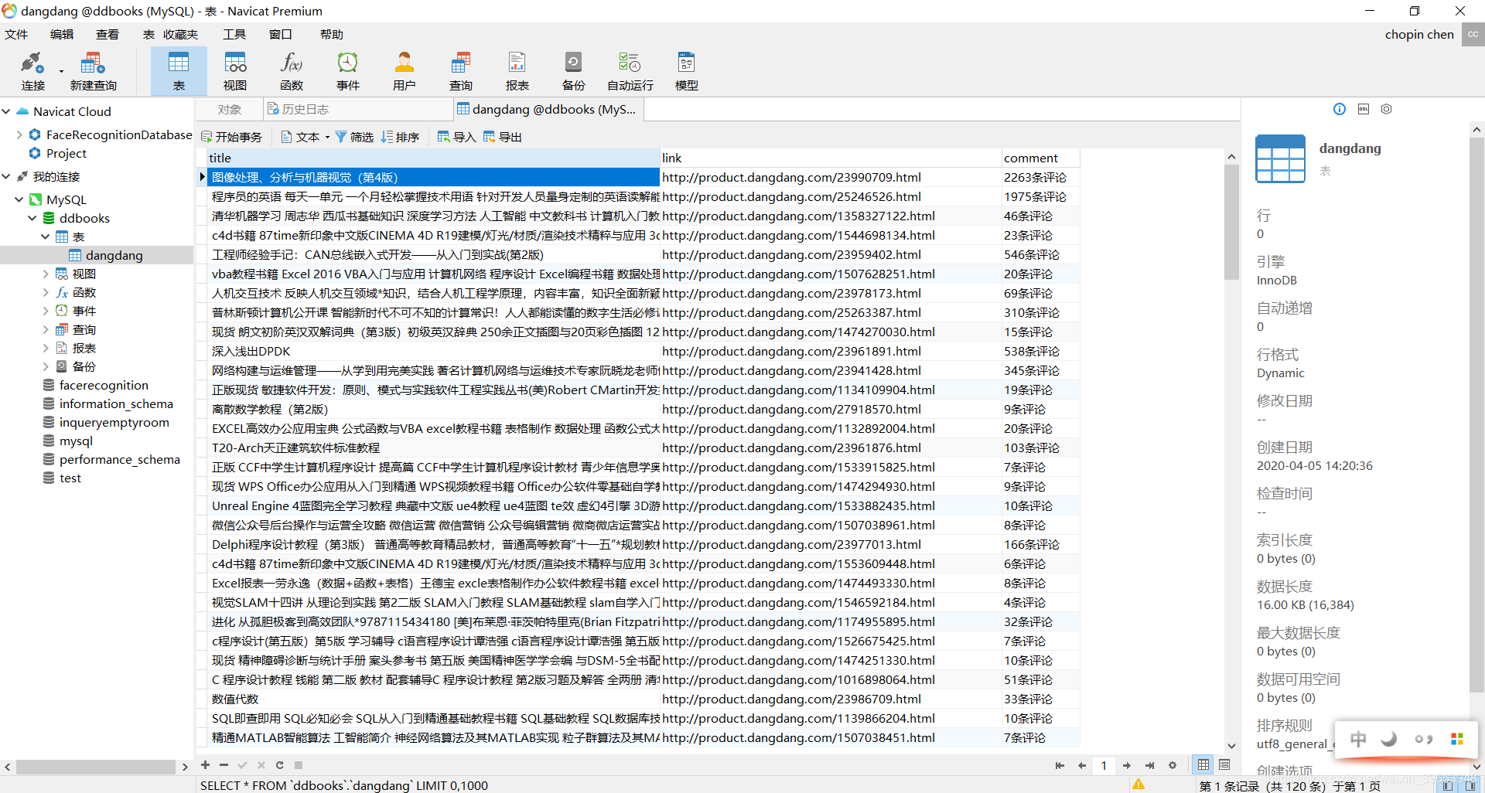Screen dimensions: 1485x793
Task: Click the 模型 (Model) toolbar icon
Action: 687,71
